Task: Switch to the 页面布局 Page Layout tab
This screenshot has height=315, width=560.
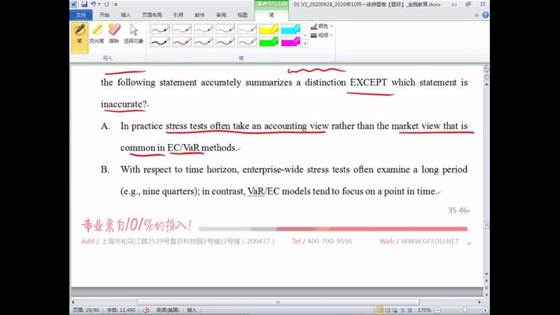Action: coord(152,15)
